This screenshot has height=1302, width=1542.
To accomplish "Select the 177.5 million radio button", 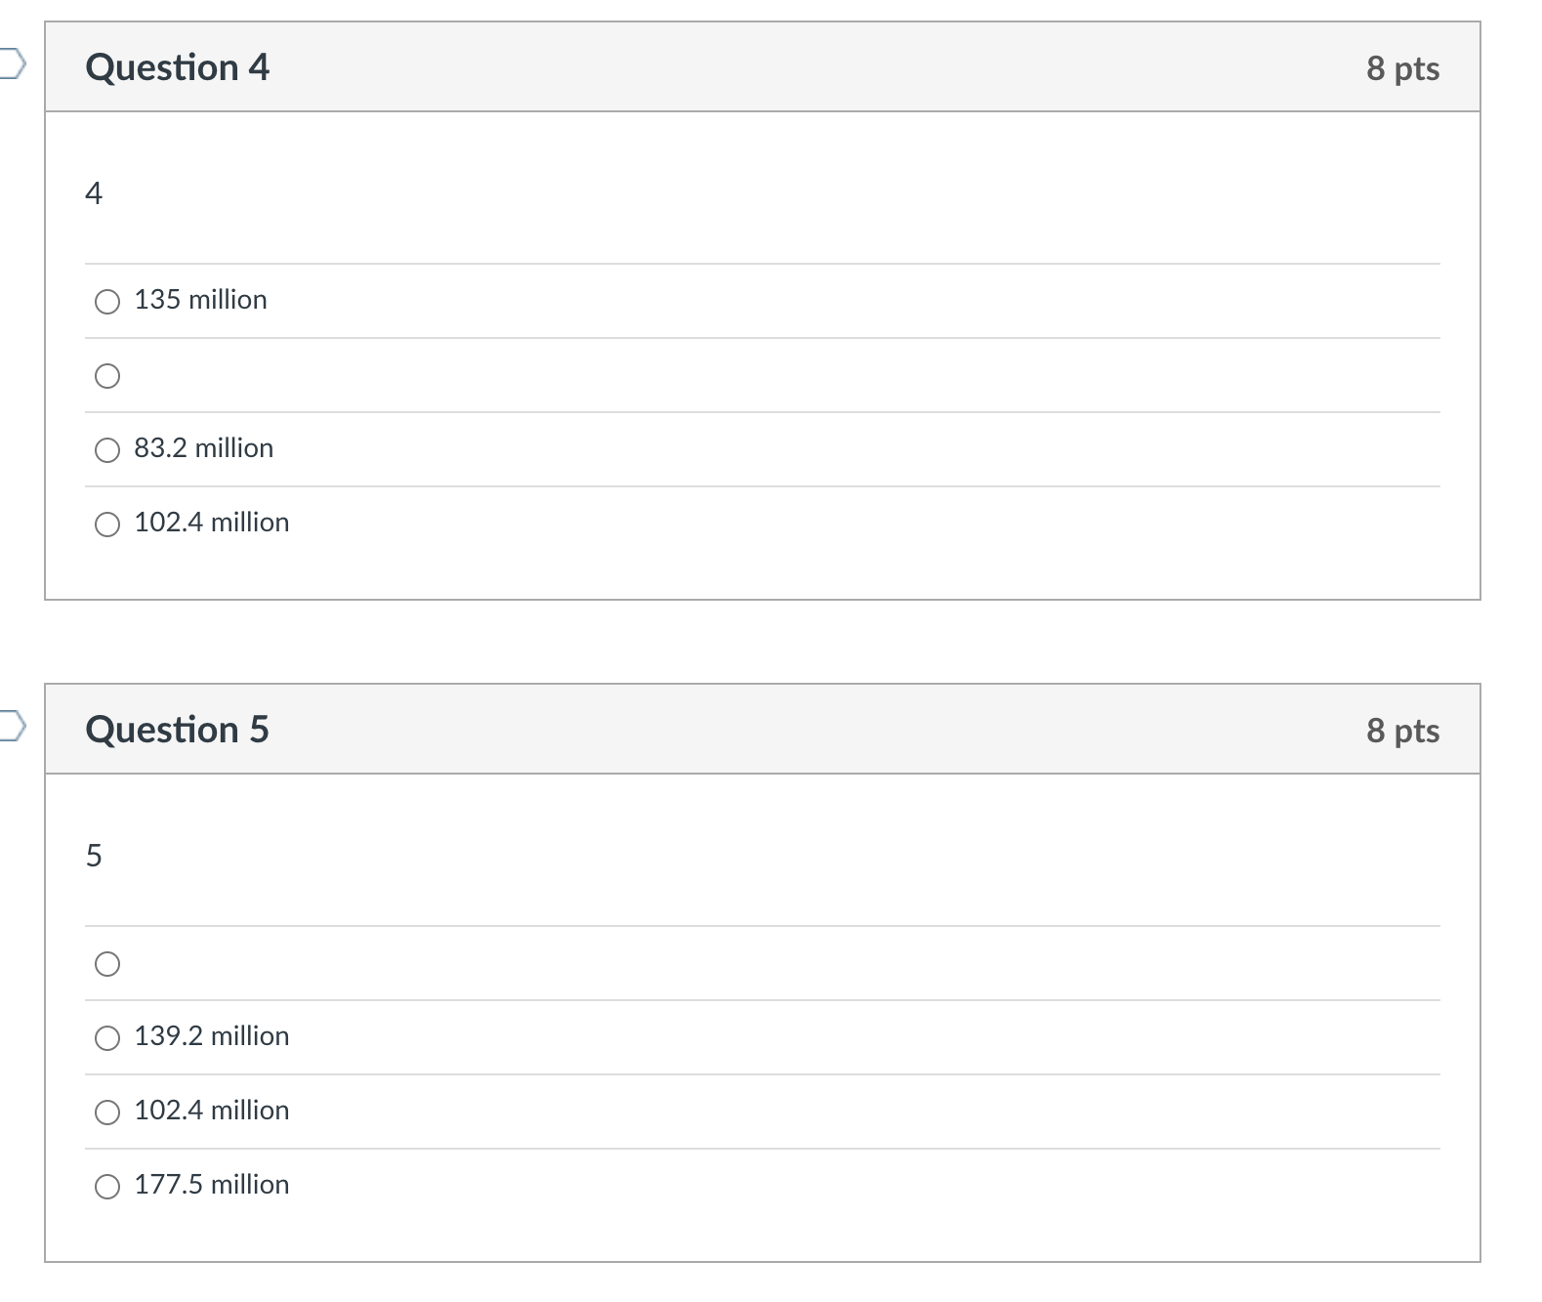I will pyautogui.click(x=107, y=1187).
